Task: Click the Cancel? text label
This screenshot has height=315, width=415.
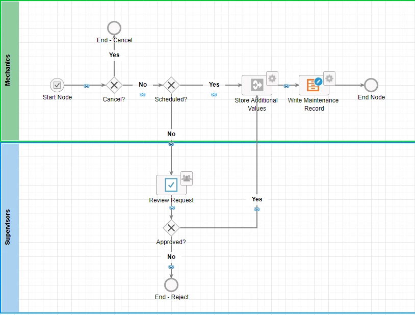Action: (114, 99)
